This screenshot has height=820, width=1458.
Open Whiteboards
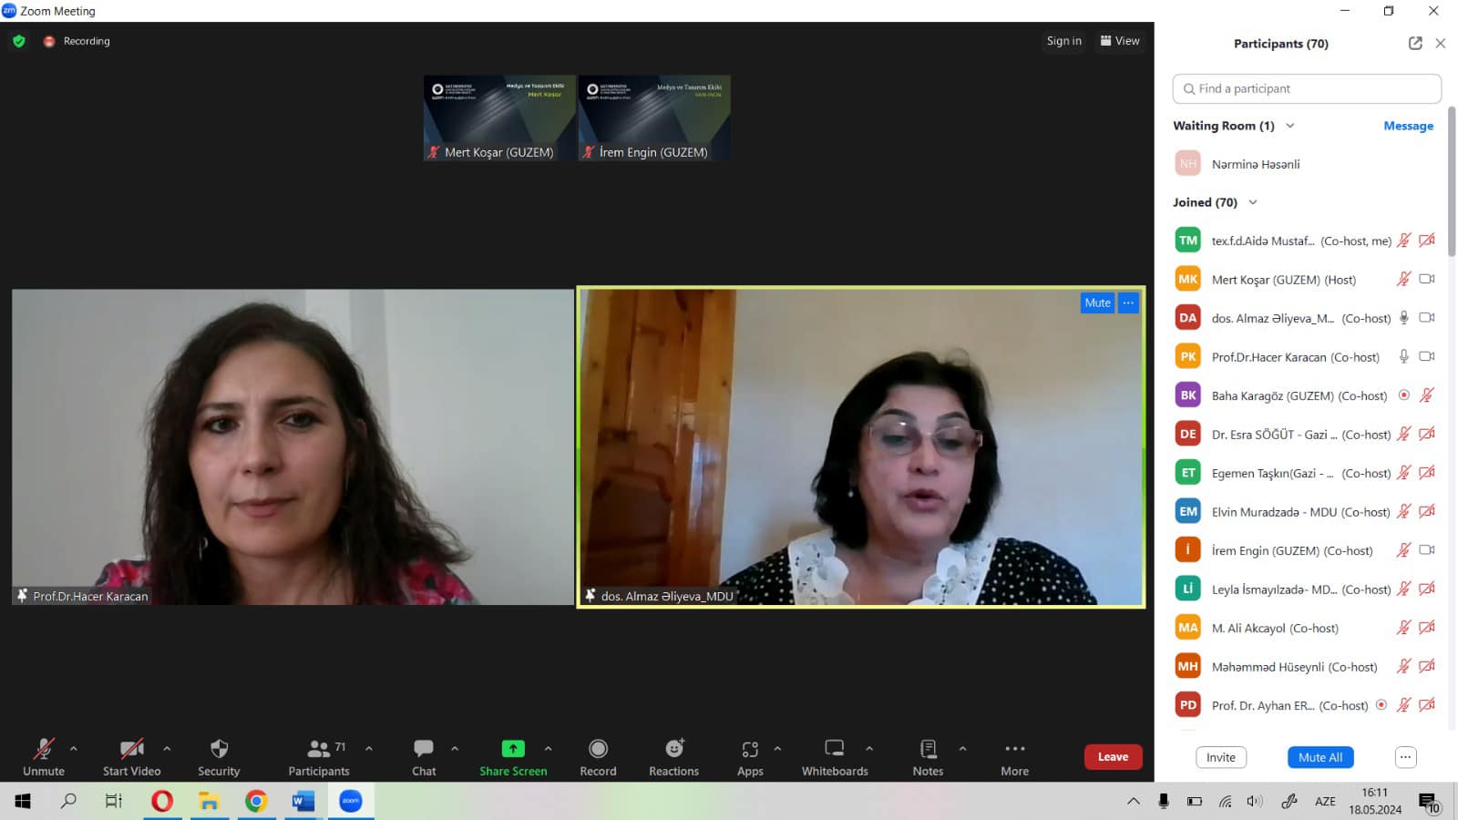pos(835,757)
